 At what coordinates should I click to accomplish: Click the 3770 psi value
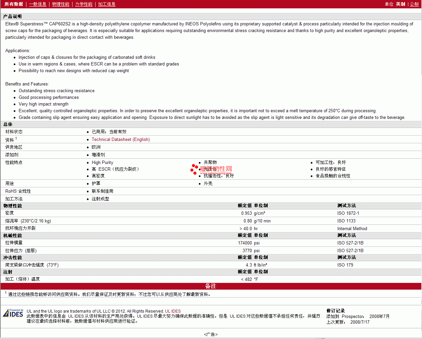251,250
